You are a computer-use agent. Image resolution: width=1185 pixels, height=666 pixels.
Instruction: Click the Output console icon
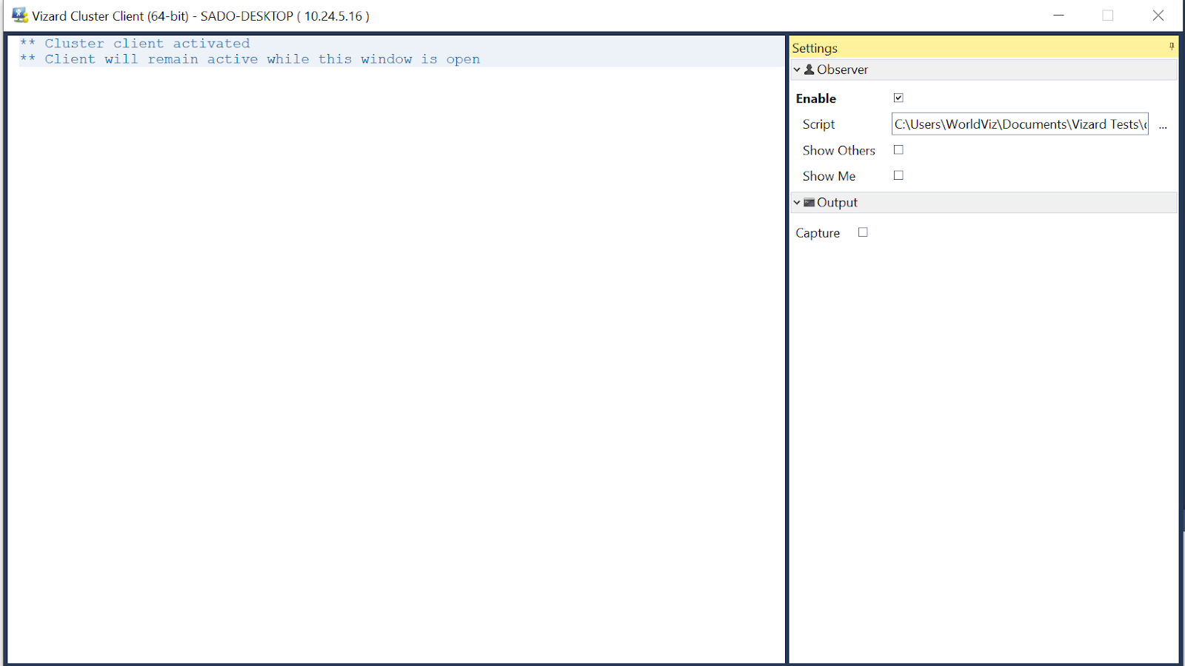click(810, 203)
